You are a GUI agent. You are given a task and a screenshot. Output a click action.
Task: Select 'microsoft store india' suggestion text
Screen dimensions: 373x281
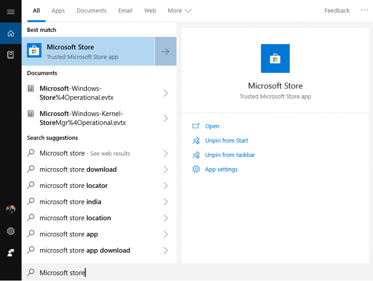click(70, 202)
